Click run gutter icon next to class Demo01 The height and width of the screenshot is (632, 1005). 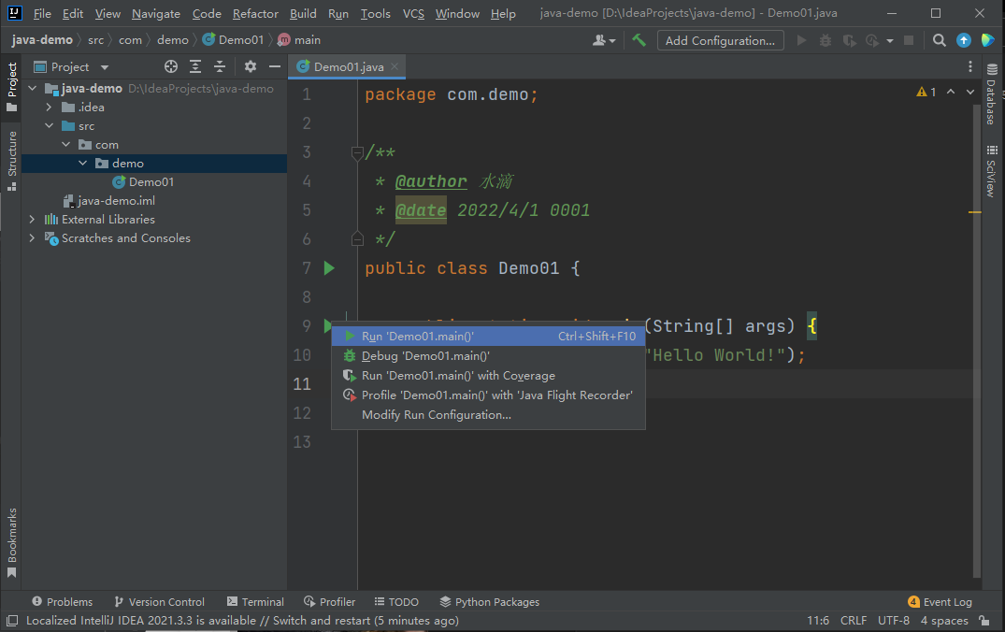coord(329,268)
